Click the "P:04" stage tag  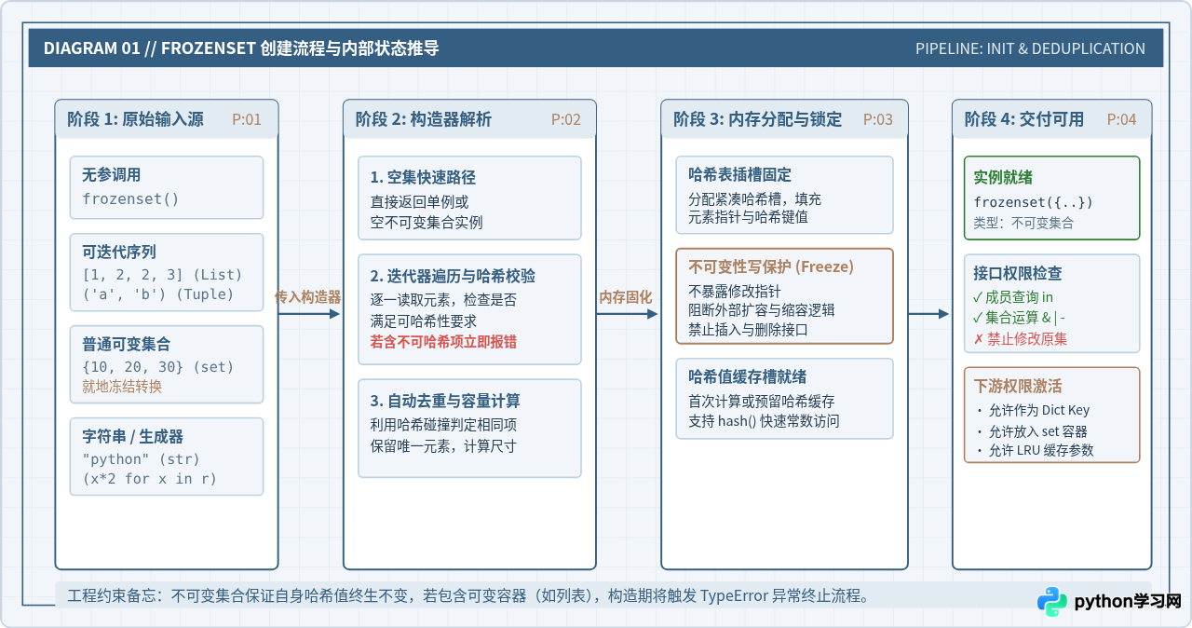coord(1122,119)
